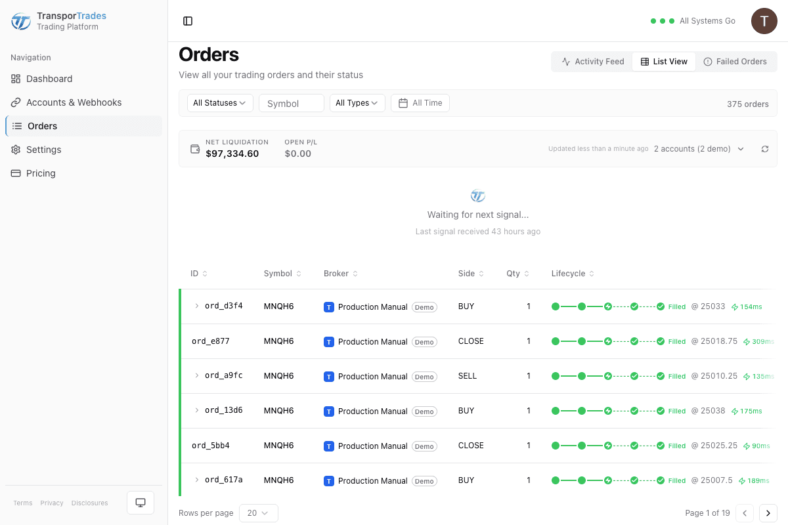The width and height of the screenshot is (788, 525).
Task: Click the Failed Orders warning icon
Action: 708,62
